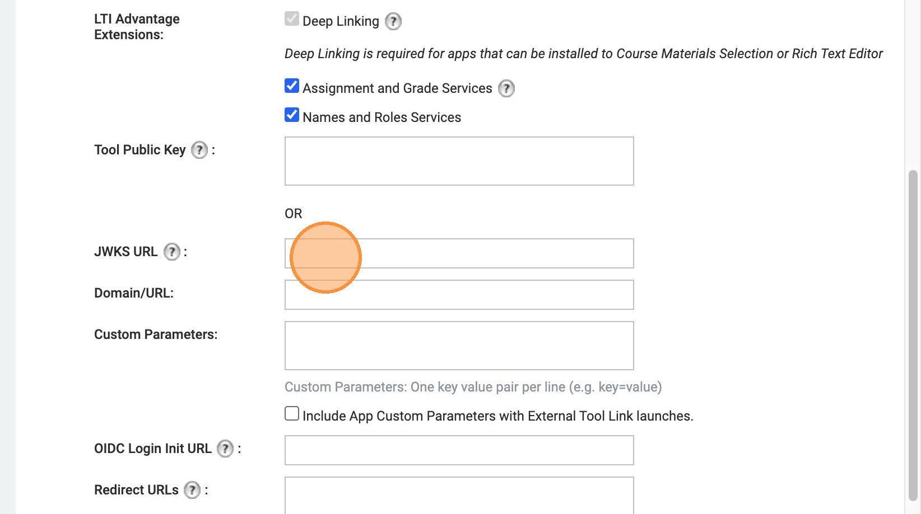Viewport: 921px width, 514px height.
Task: Uncheck Assignment and Grade Services
Action: click(x=292, y=86)
